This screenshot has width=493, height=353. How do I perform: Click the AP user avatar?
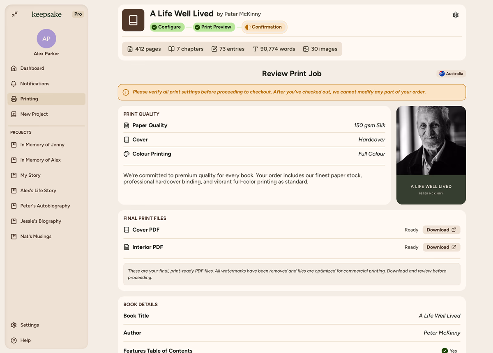click(46, 39)
